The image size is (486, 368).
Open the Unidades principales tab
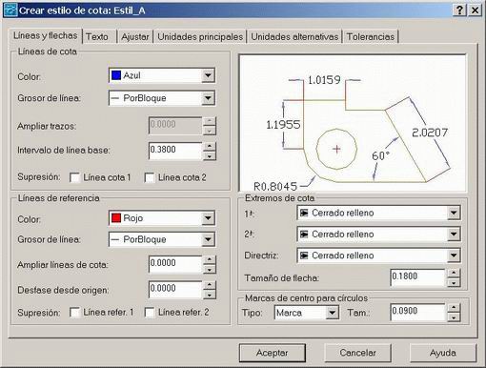tap(200, 37)
